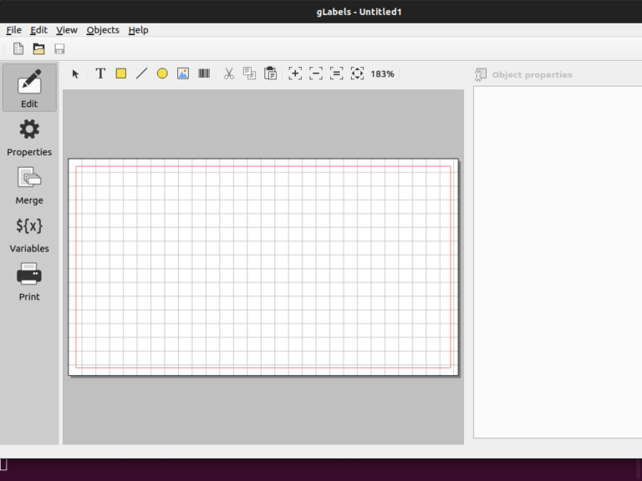This screenshot has height=481, width=642.
Task: Open the File menu
Action: [13, 30]
